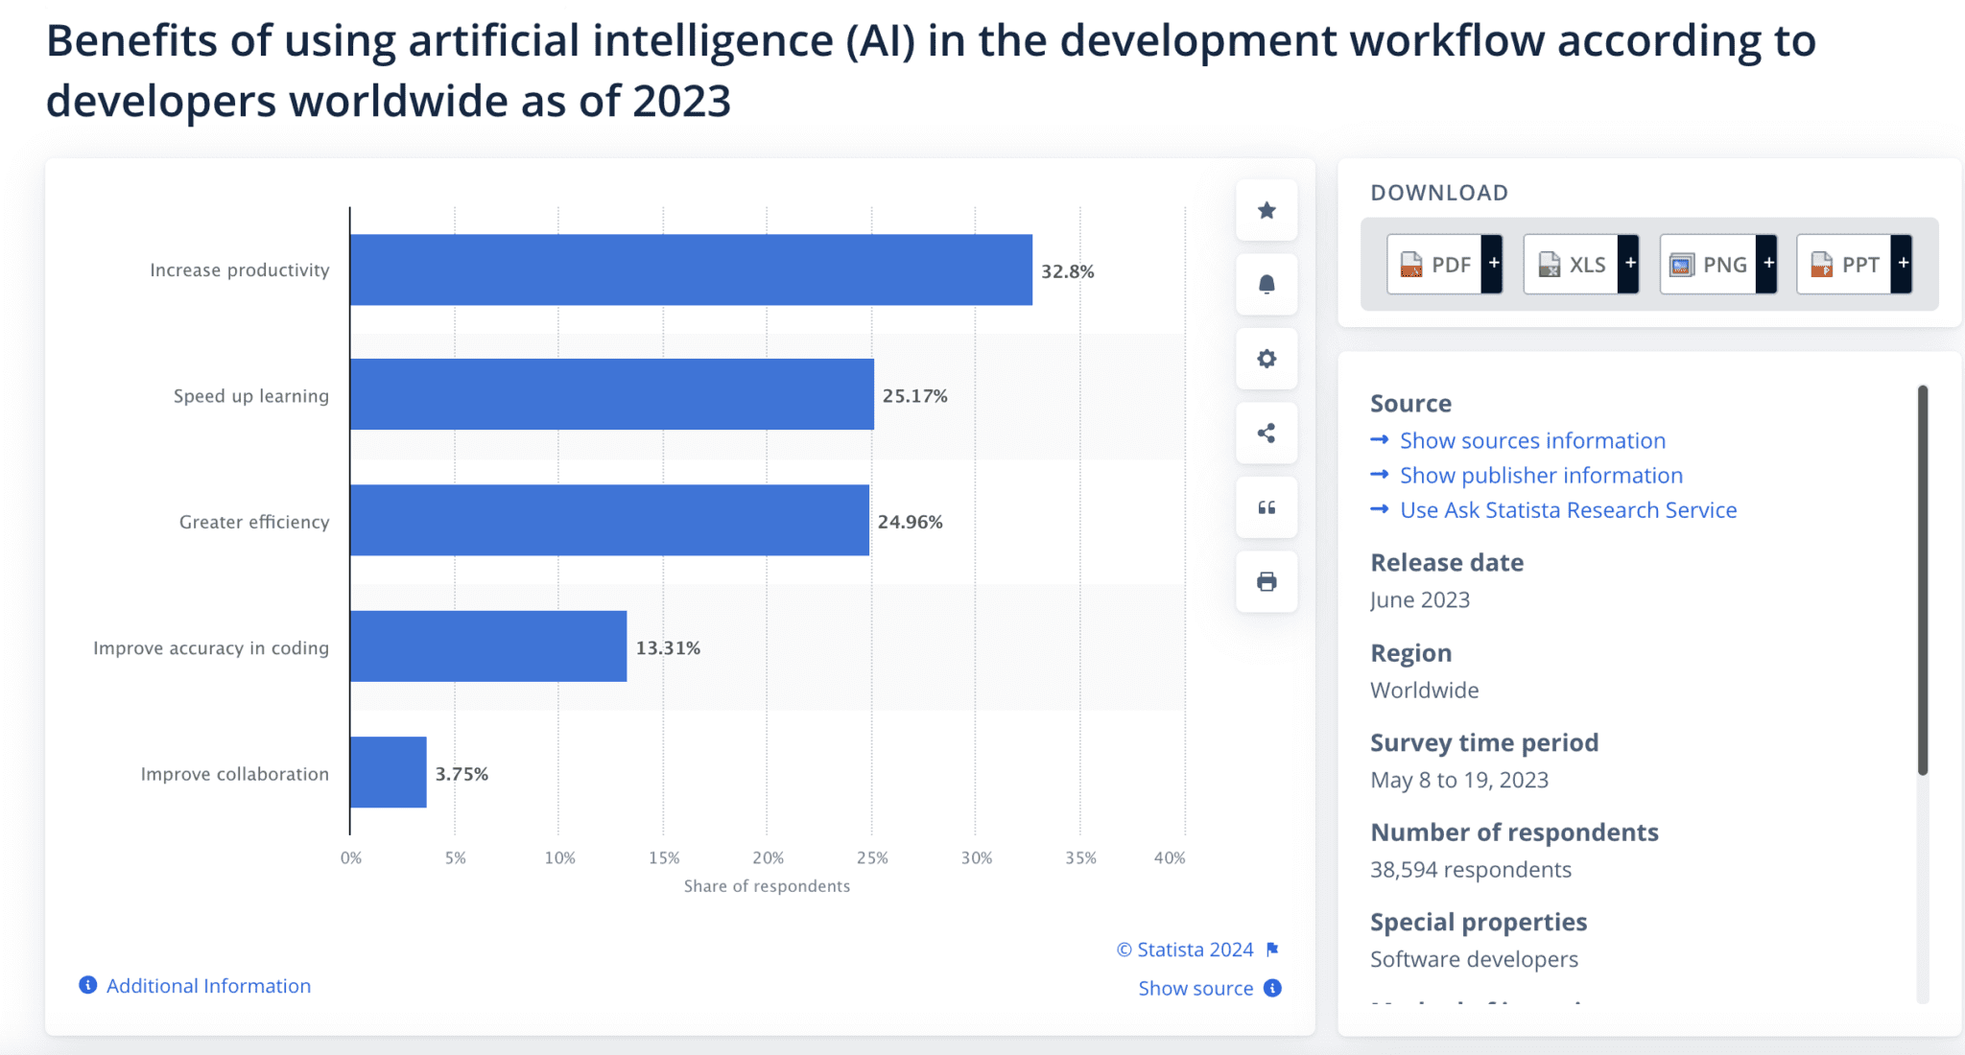
Task: Expand PPT download options with the plus
Action: 1902,262
